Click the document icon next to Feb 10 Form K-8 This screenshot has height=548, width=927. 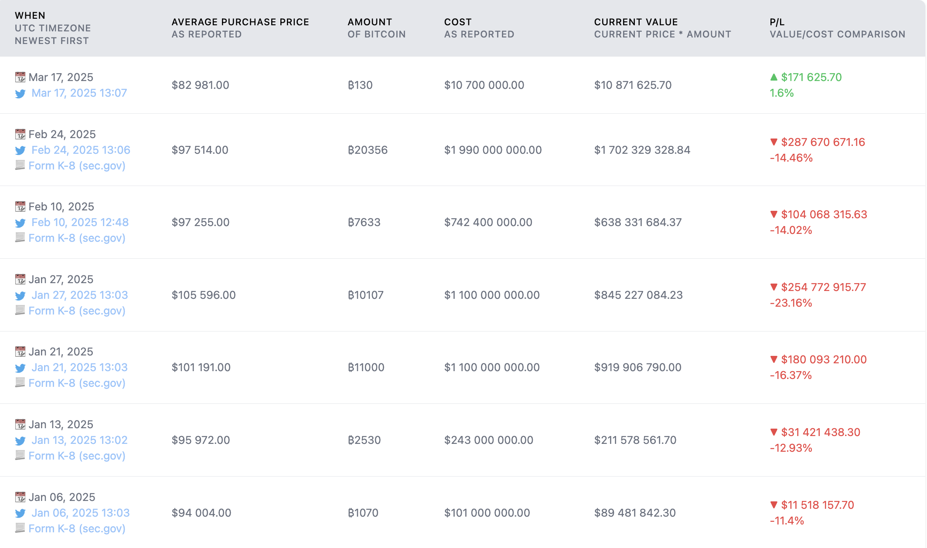click(19, 238)
